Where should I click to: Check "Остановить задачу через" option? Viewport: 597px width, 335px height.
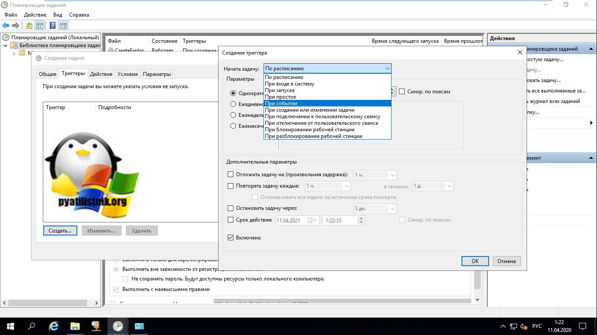coord(231,208)
